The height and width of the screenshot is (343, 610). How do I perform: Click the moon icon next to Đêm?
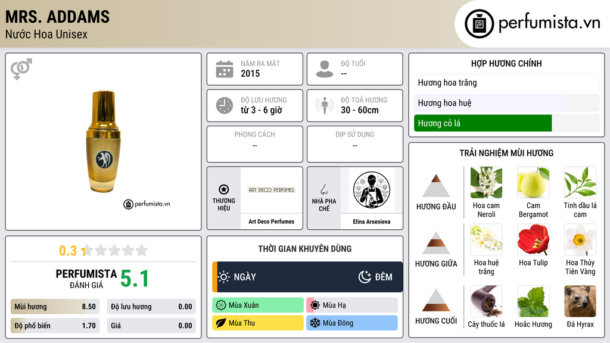[365, 277]
